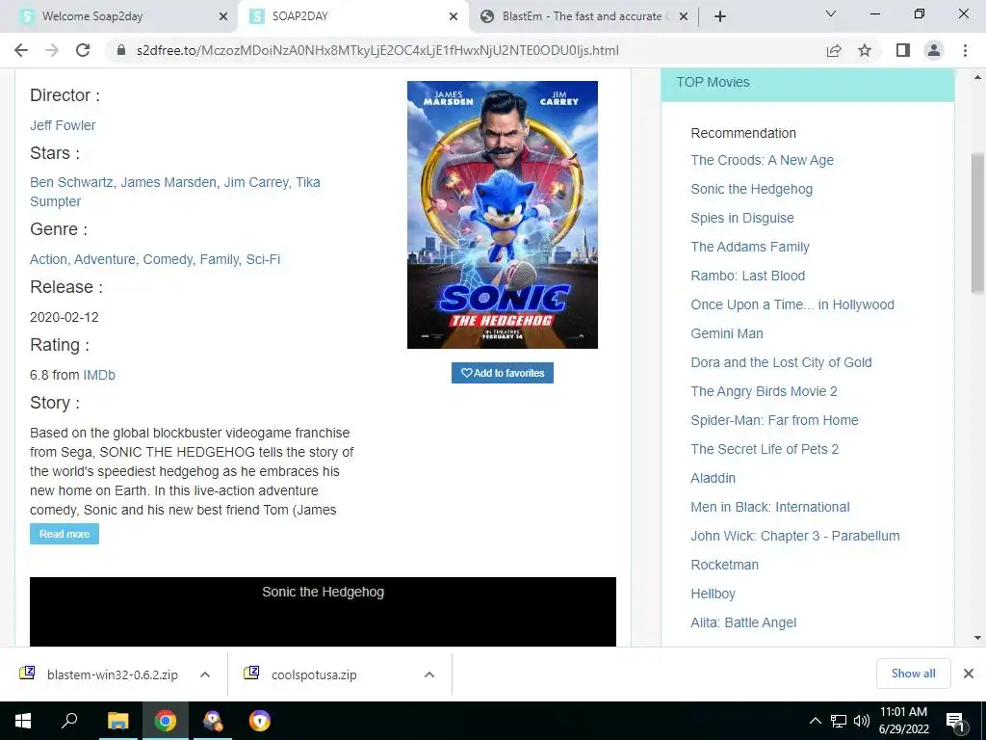Close the SOAP2DAY tab
The height and width of the screenshot is (740, 986).
454,16
